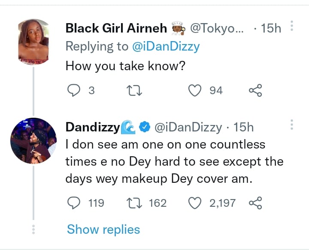This screenshot has height=250, width=309.
Task: Expand the thread's three-dot connector
Action: [33, 229]
